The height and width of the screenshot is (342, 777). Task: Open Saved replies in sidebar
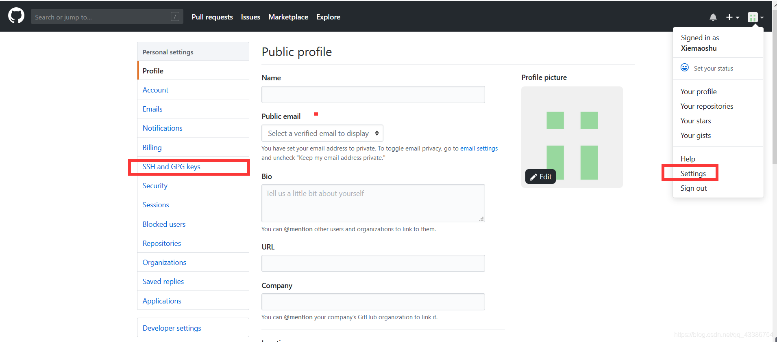(x=193, y=281)
